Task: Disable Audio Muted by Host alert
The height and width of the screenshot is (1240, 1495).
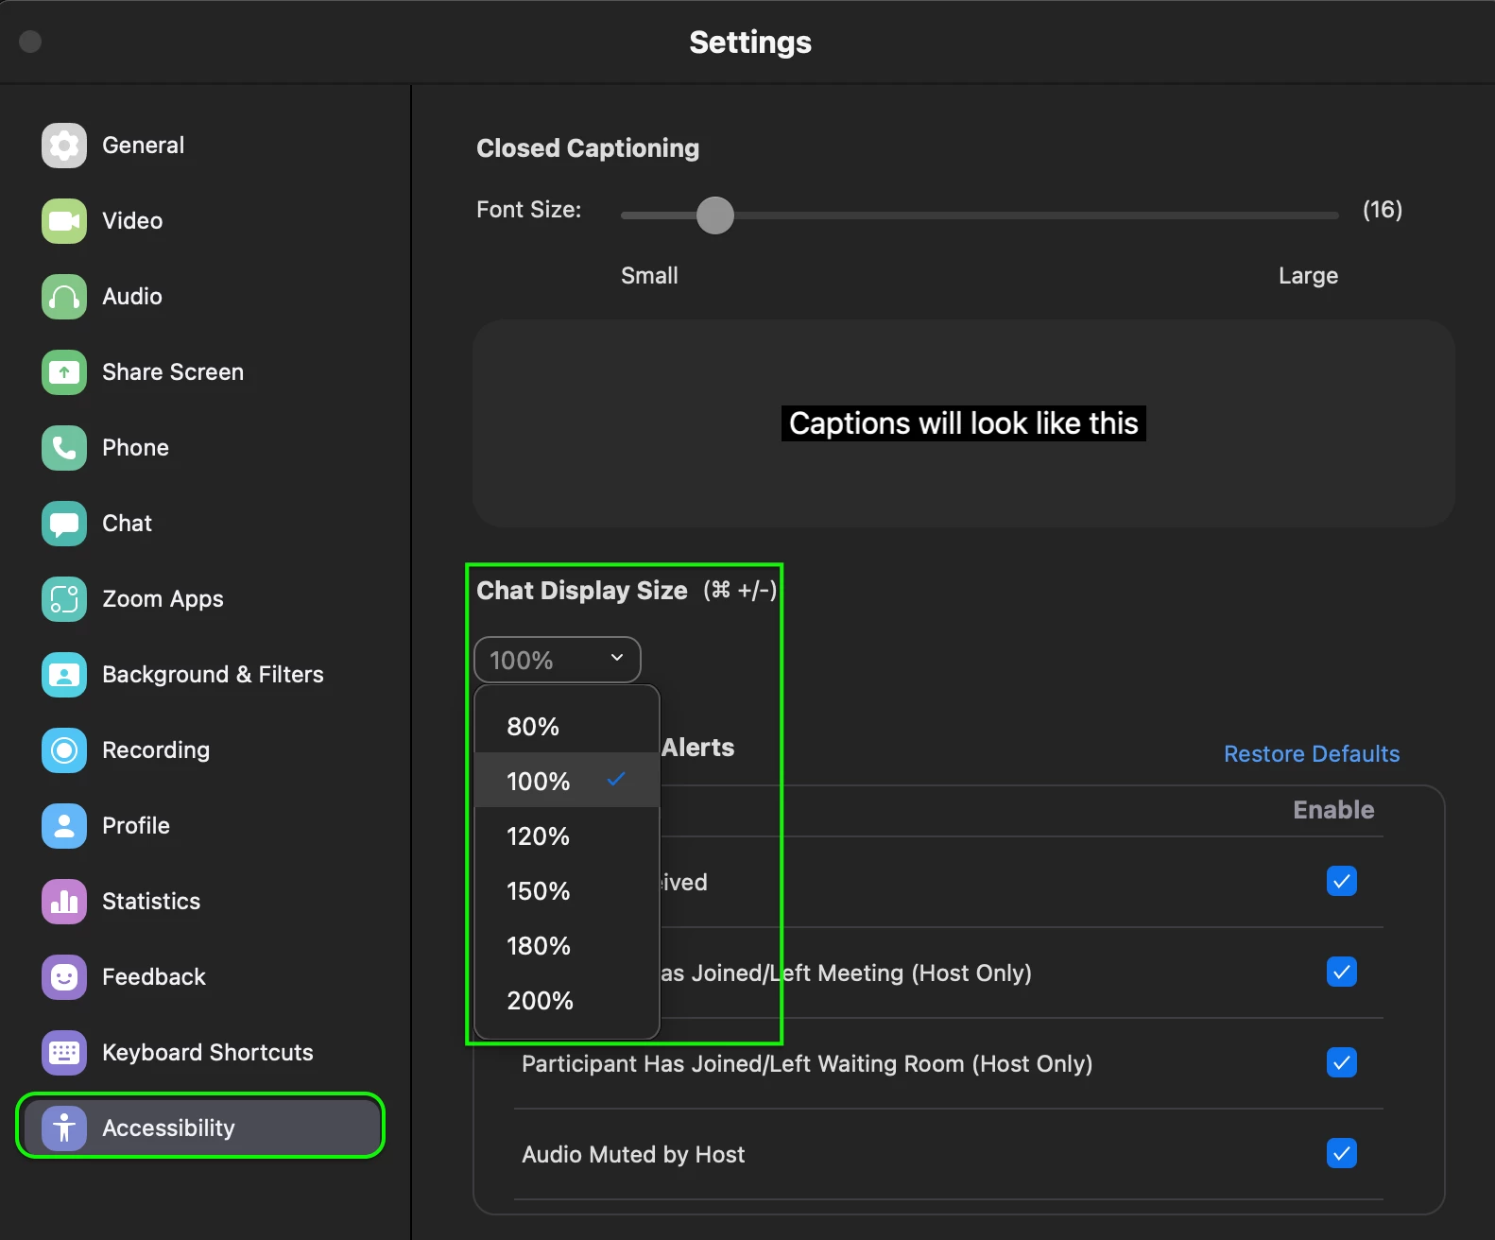Action: [1342, 1153]
